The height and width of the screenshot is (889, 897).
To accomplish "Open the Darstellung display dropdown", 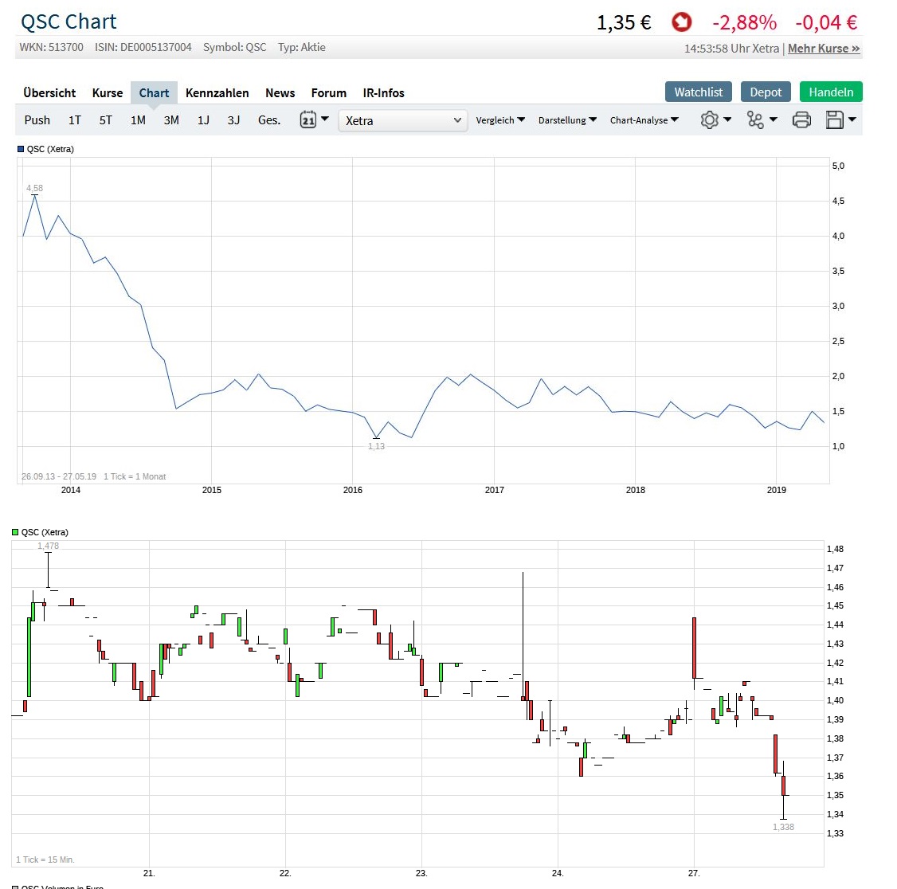I will pos(567,119).
